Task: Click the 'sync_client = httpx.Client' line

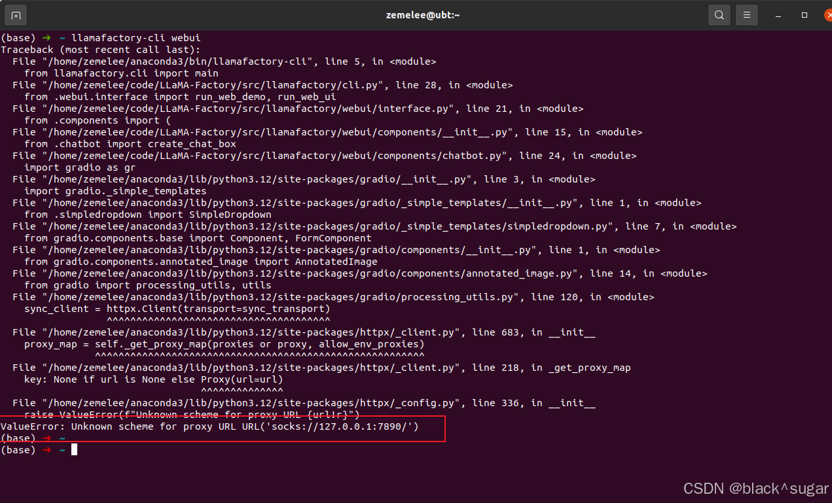Action: pyautogui.click(x=177, y=309)
